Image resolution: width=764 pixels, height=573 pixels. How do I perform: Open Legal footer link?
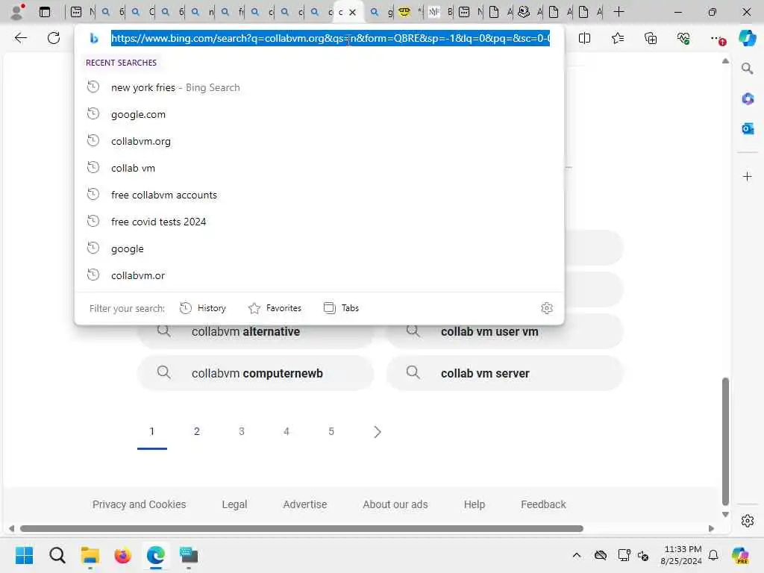234,505
